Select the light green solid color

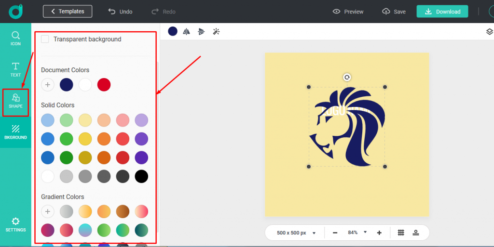point(67,120)
